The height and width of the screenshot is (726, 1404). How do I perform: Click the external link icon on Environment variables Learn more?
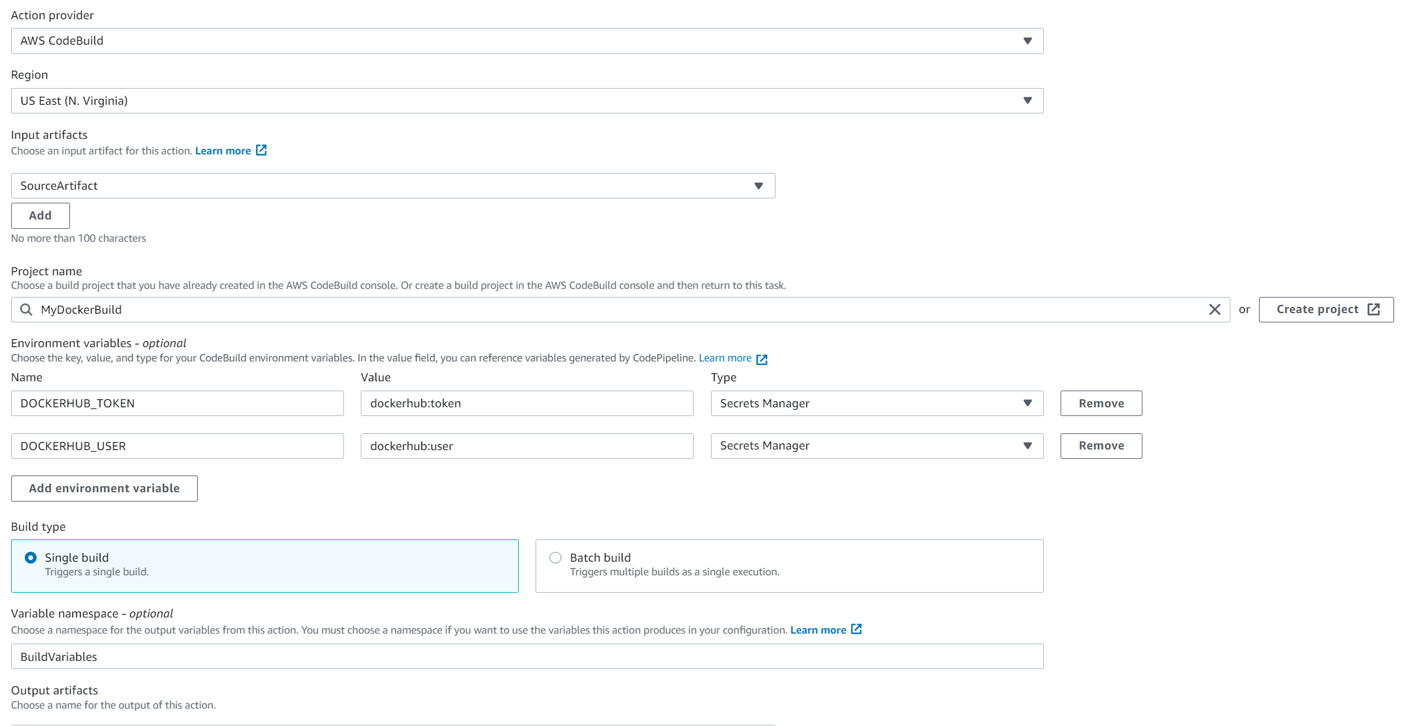[x=762, y=358]
